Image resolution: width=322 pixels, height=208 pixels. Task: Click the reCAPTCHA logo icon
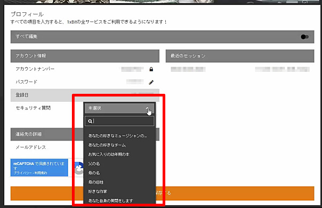pyautogui.click(x=79, y=168)
